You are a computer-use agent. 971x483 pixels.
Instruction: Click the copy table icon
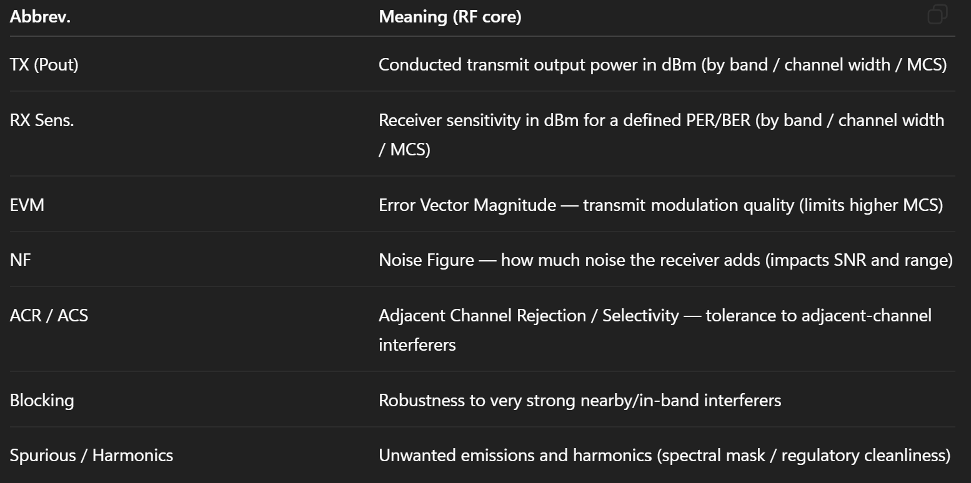click(x=937, y=15)
